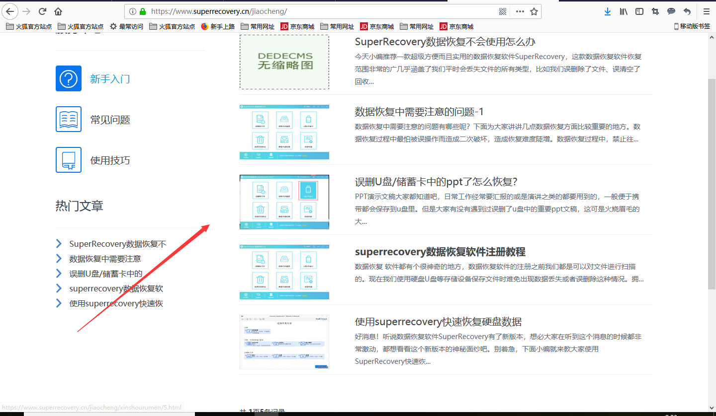
Task: Open article 'SuperRecovery数据恢复不会使用怎么办'
Action: click(445, 42)
